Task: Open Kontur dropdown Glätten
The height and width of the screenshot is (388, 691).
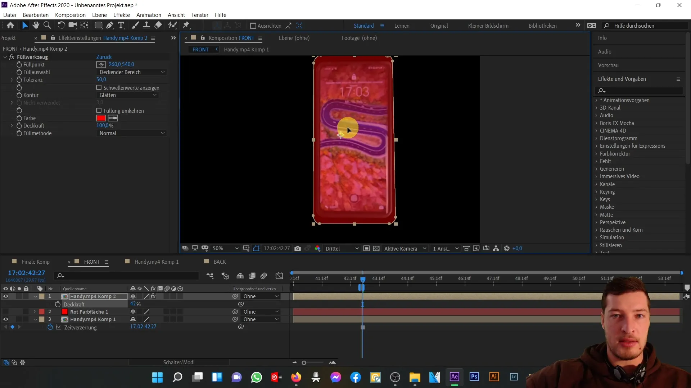Action: point(128,95)
